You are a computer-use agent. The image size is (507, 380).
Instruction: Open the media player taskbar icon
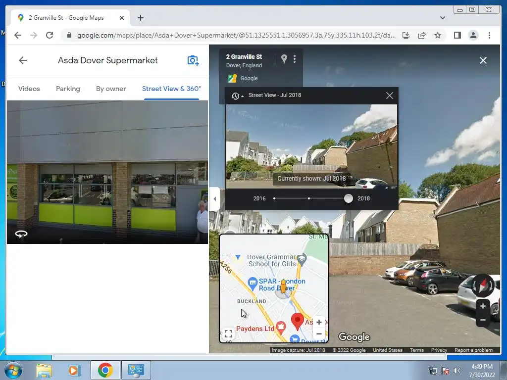pos(74,370)
